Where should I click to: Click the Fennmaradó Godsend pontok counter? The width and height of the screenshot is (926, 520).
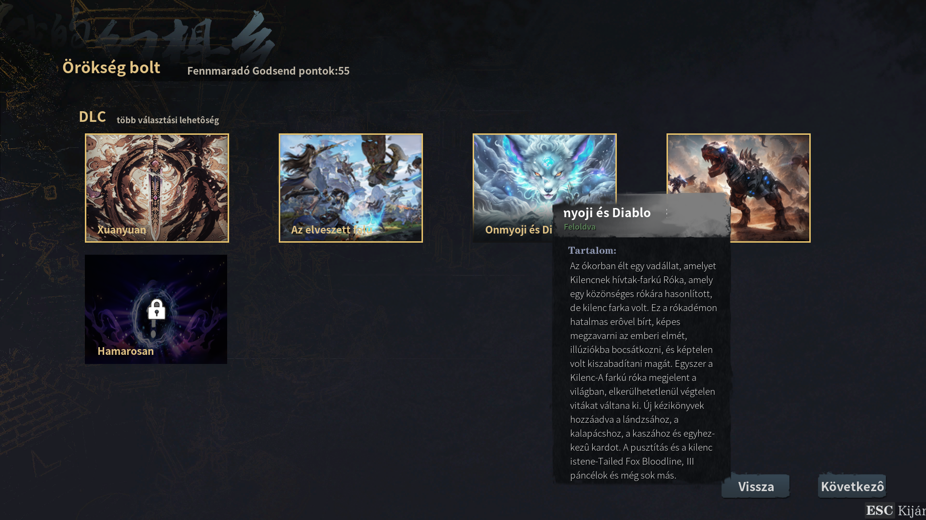coord(268,71)
